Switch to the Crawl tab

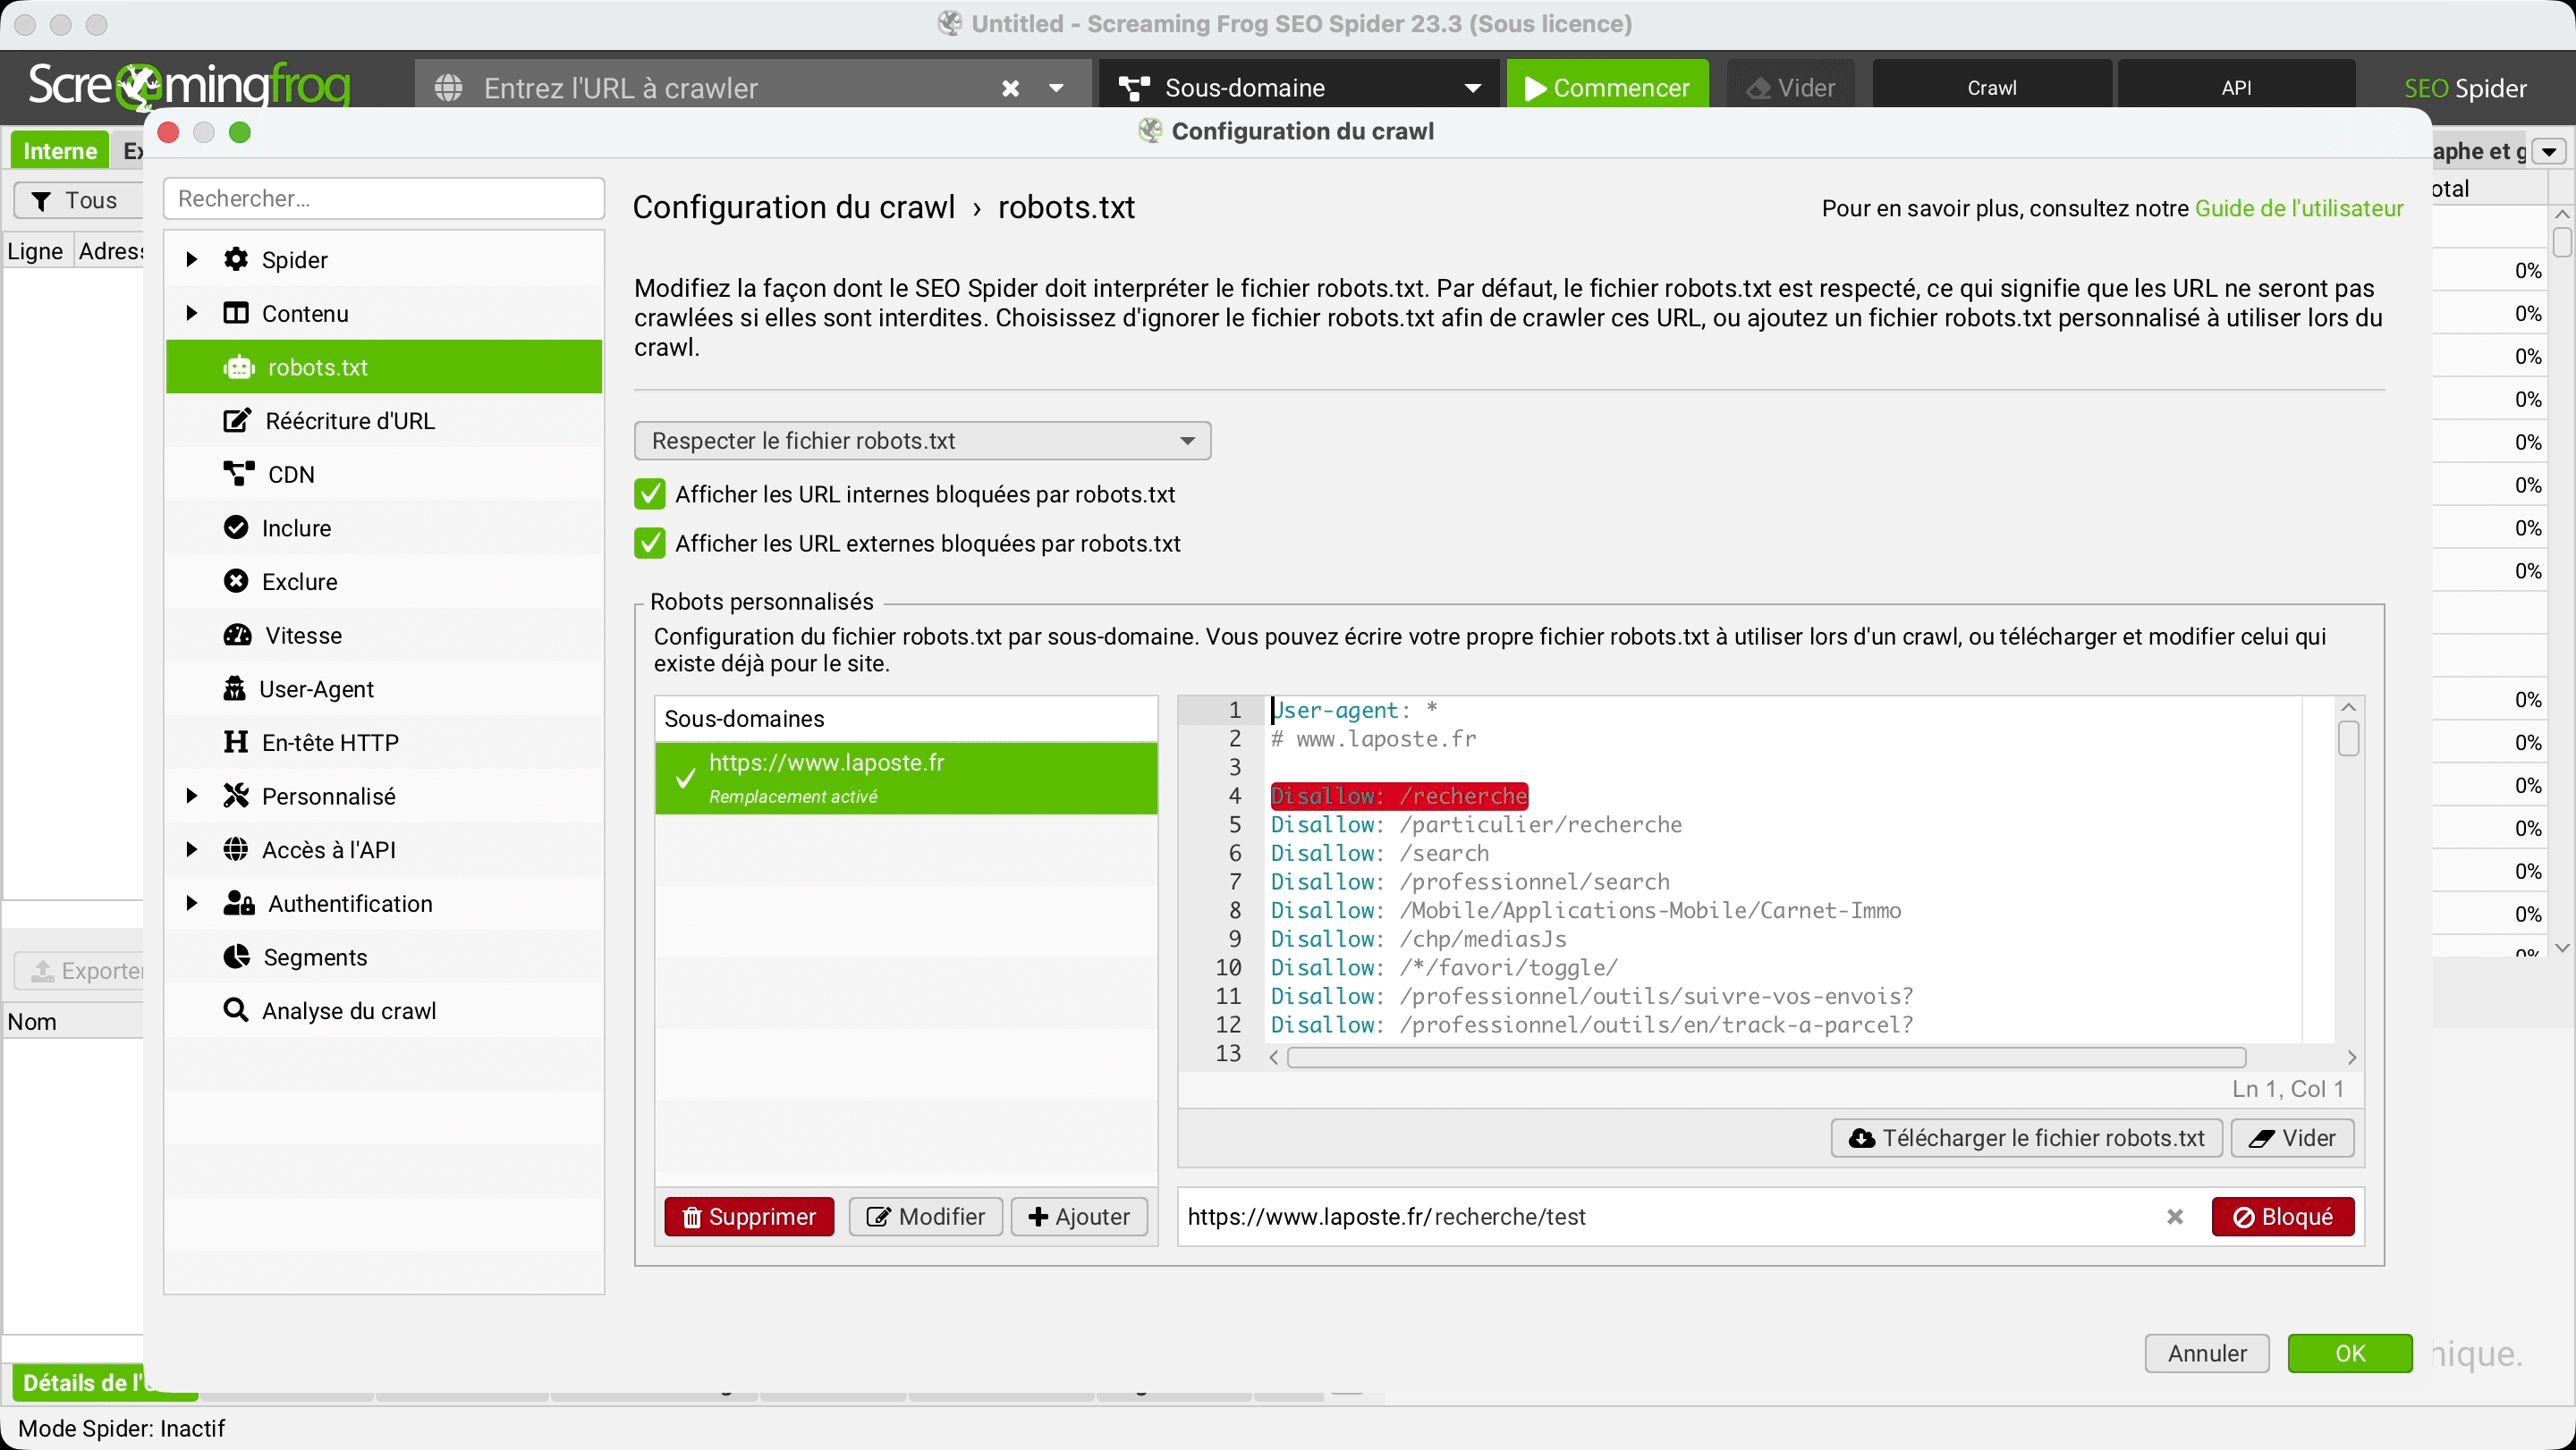pyautogui.click(x=1992, y=88)
